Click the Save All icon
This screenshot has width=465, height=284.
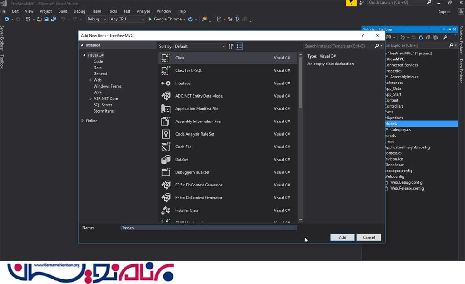[x=54, y=19]
